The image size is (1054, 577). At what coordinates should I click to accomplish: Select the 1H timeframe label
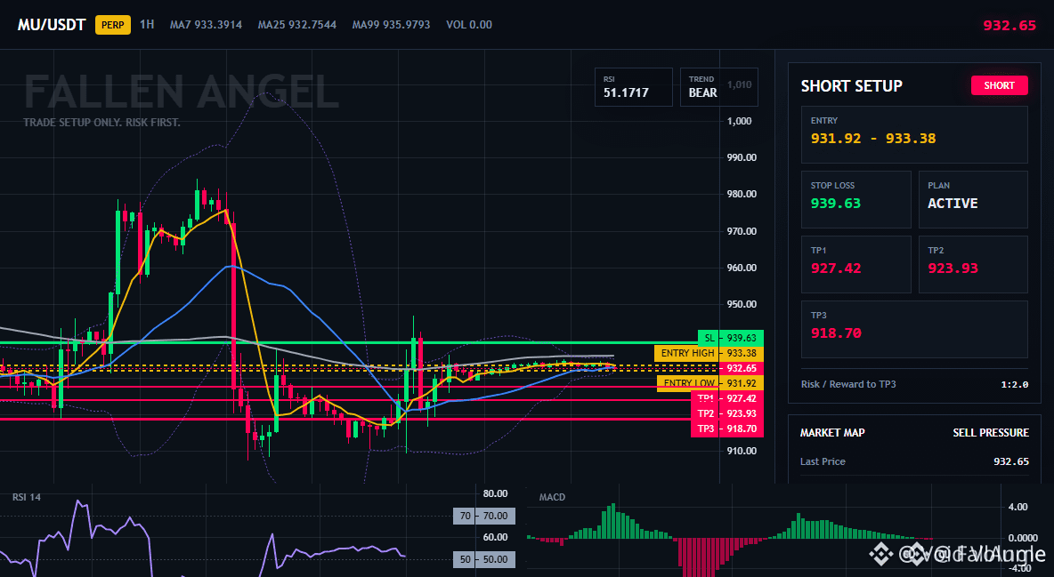(147, 24)
